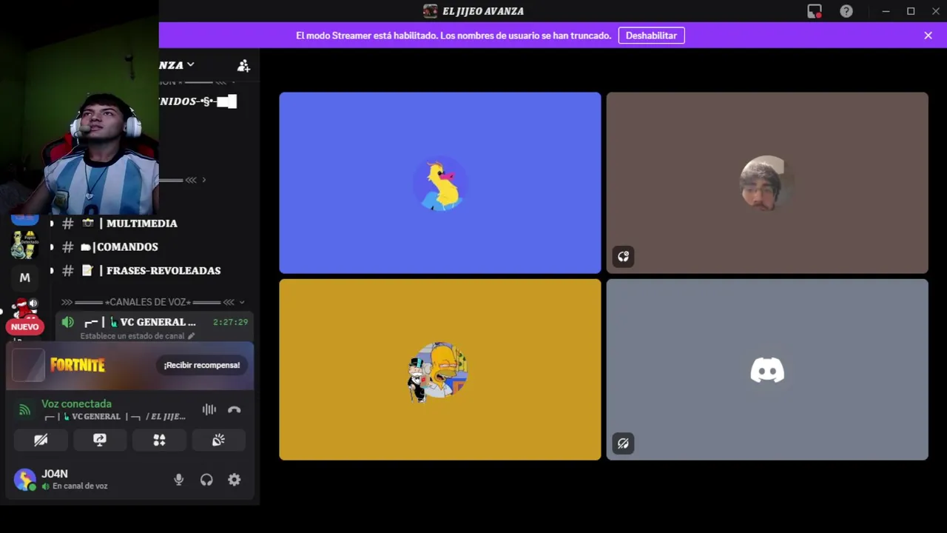Edit status via Establece un estado de canal
Screen dimensions: 947x533
coord(138,336)
